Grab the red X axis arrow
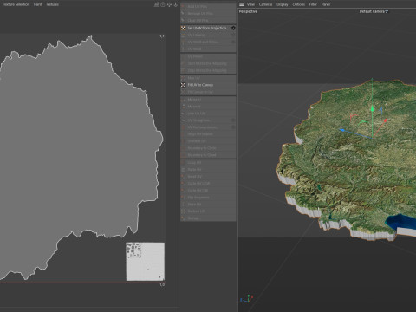 (x=385, y=121)
